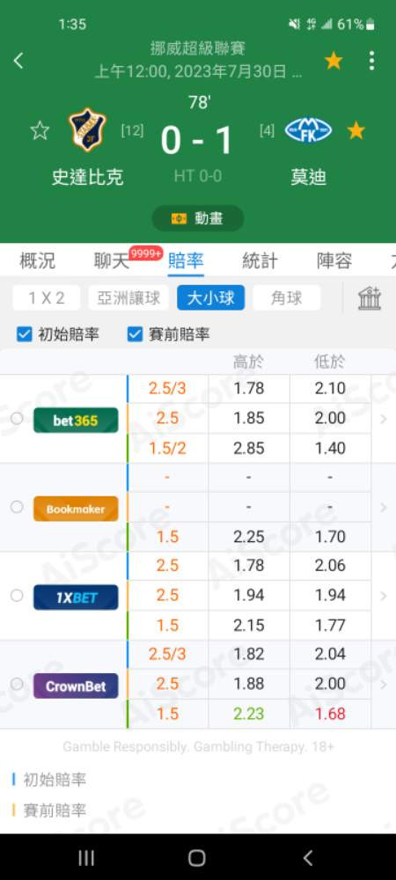Switch to the 統計 tab
396x880 pixels.
pos(260,261)
